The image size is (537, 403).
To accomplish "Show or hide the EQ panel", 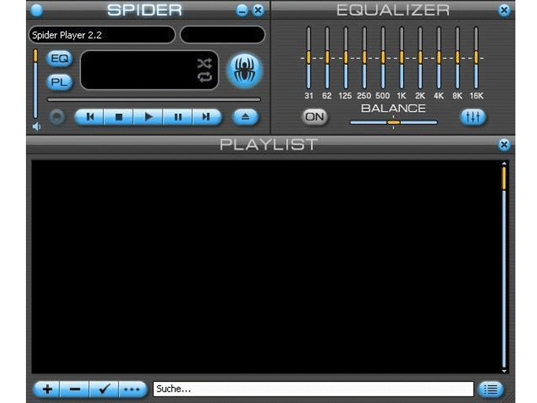I will pos(58,59).
